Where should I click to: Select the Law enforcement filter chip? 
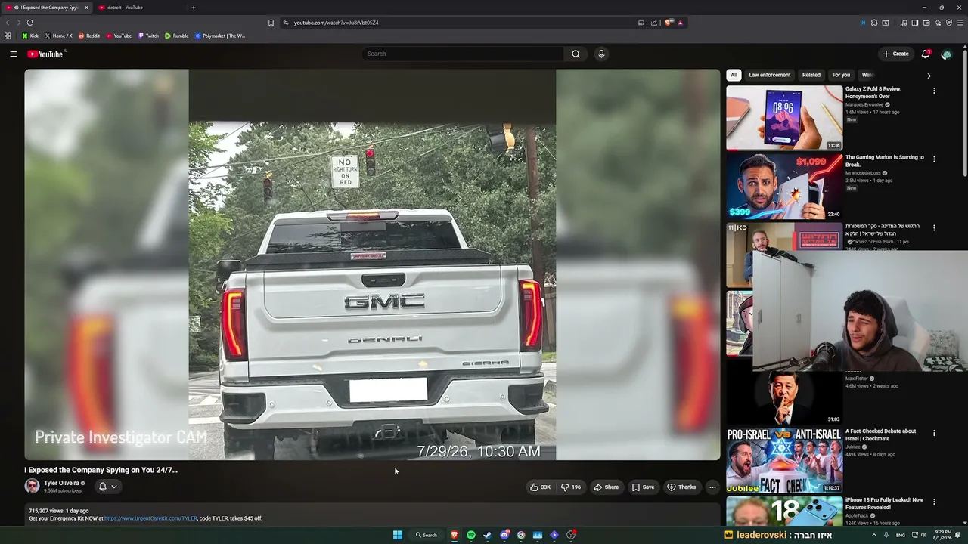770,75
